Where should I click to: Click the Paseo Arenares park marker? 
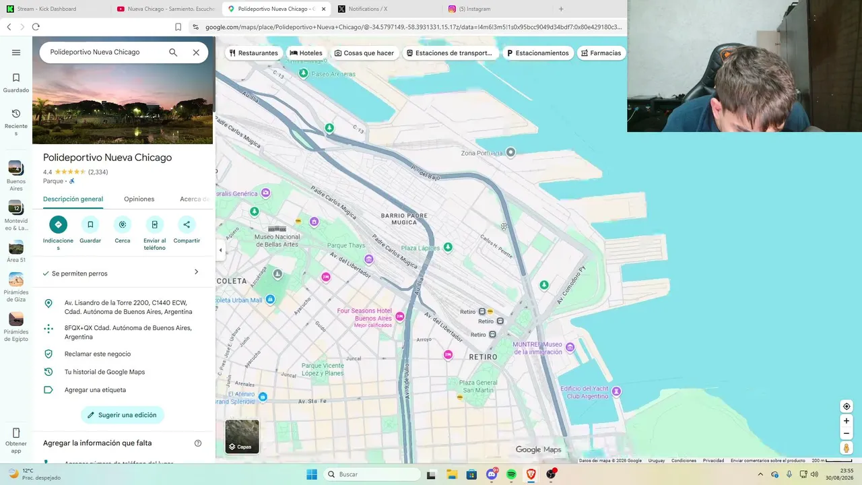click(304, 73)
